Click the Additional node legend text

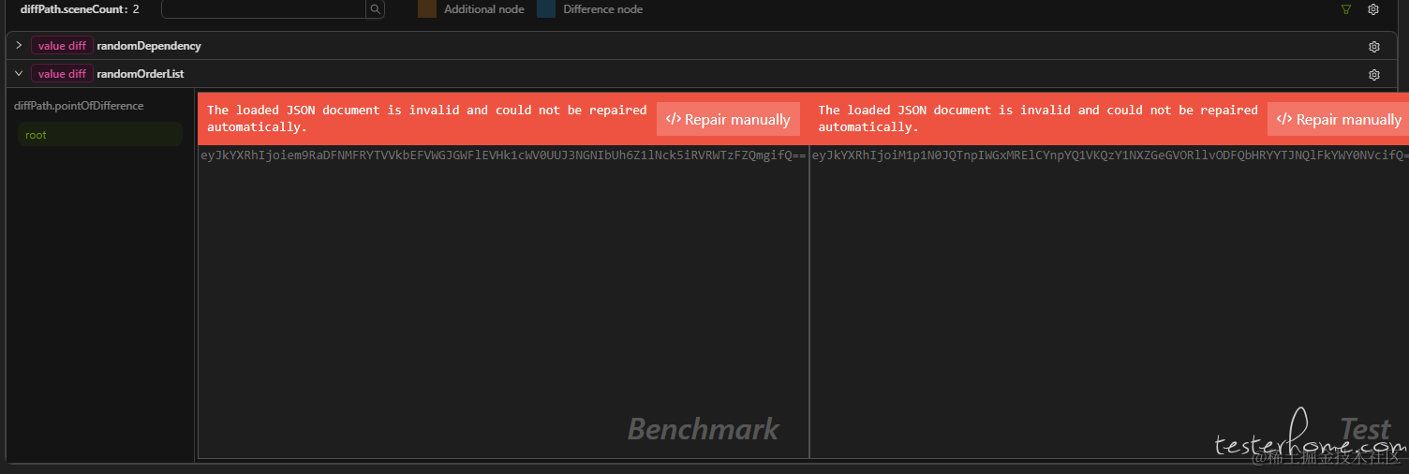484,9
